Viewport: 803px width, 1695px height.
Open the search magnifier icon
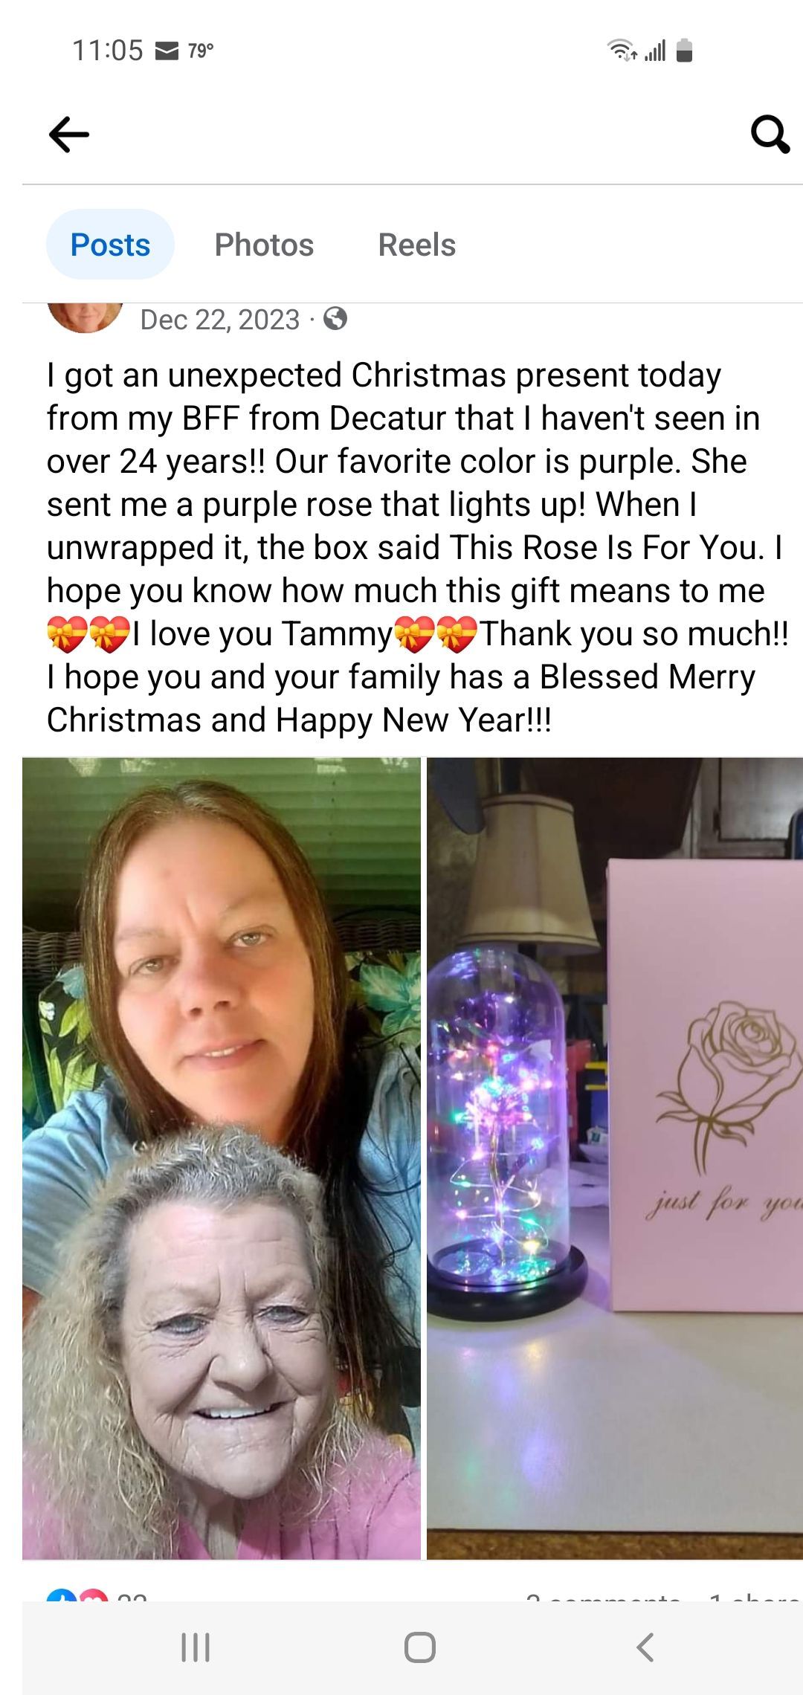[x=770, y=135]
